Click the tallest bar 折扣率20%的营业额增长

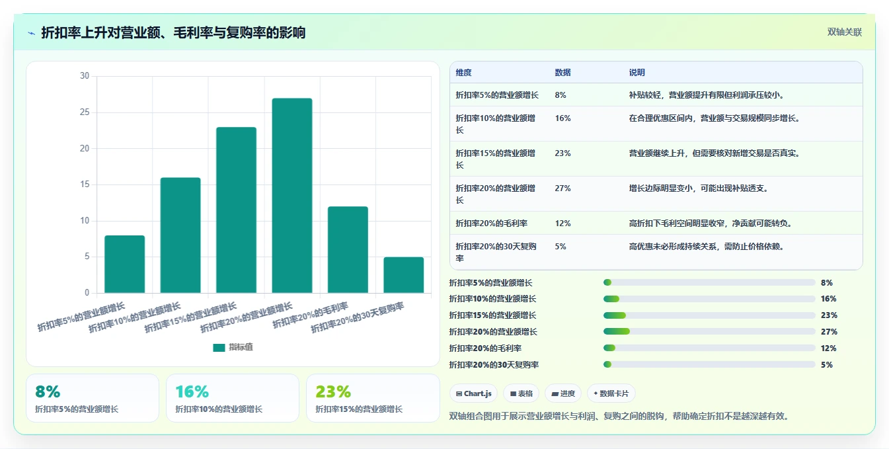292,195
